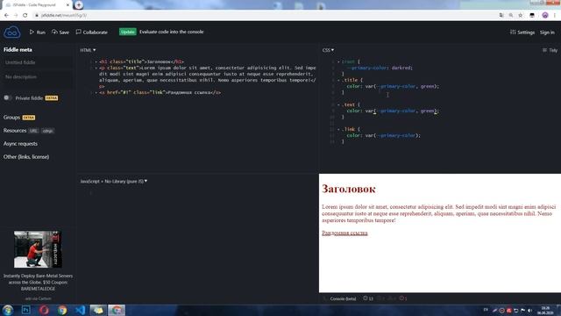Click the bare-metal server ad image
561x316 pixels.
(38, 249)
